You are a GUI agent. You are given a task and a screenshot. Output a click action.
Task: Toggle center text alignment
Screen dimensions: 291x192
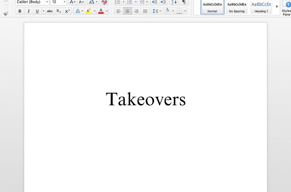point(128,11)
